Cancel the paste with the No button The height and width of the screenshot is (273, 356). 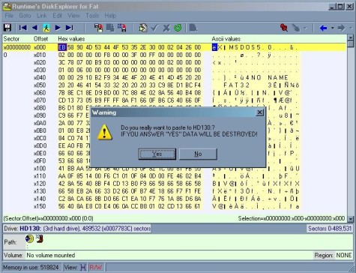[198, 154]
